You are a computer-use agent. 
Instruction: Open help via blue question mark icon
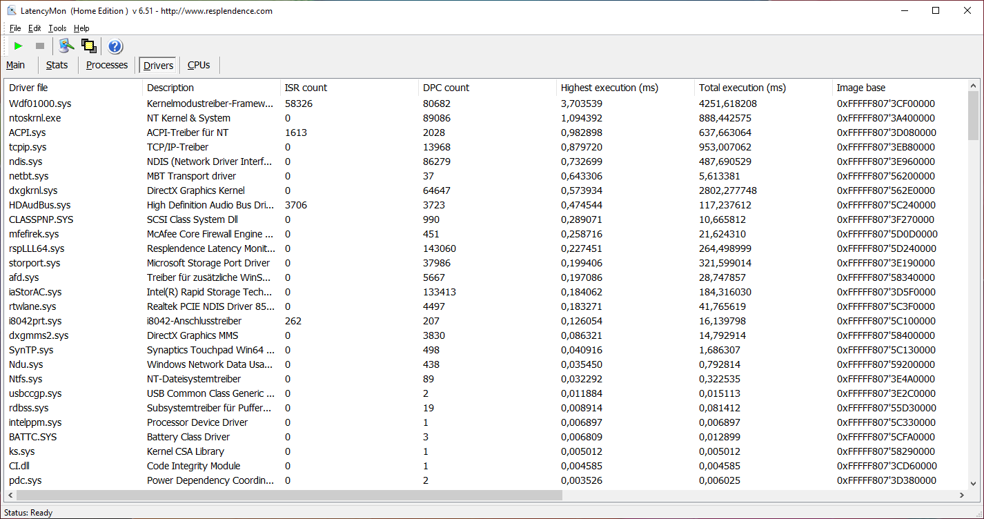[115, 46]
